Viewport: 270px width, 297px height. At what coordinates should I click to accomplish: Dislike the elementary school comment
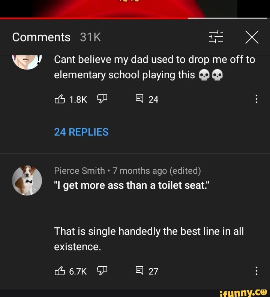102,99
